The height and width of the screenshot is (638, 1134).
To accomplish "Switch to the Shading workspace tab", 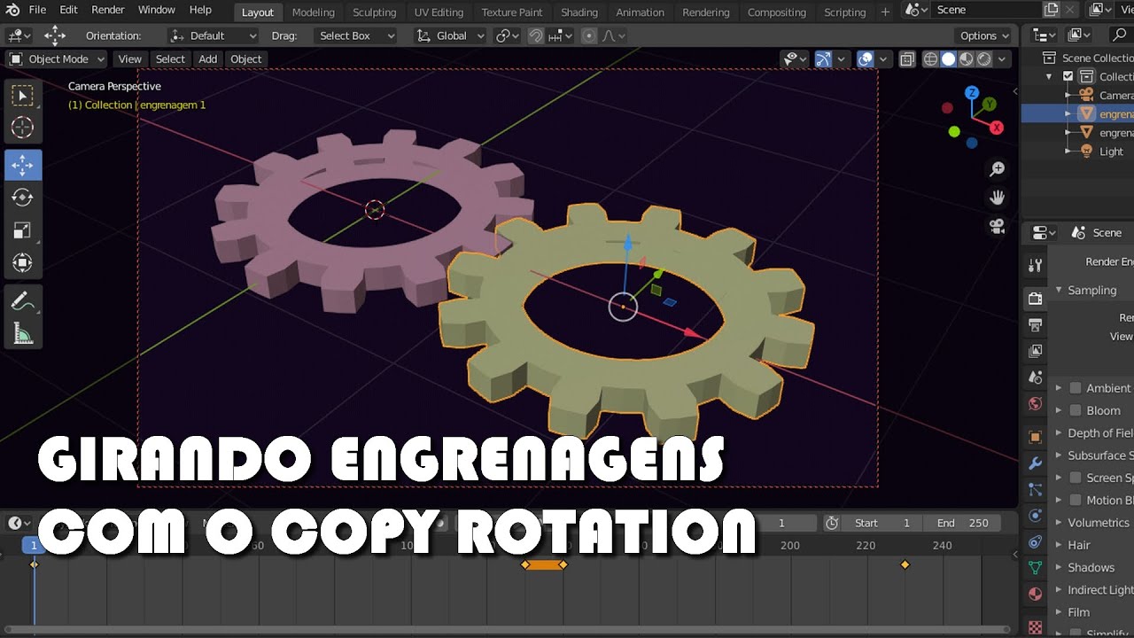I will (x=579, y=12).
